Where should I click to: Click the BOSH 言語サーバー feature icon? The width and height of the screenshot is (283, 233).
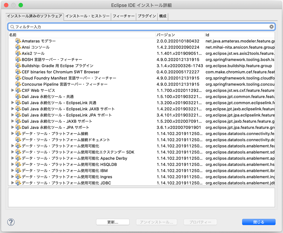point(18,59)
